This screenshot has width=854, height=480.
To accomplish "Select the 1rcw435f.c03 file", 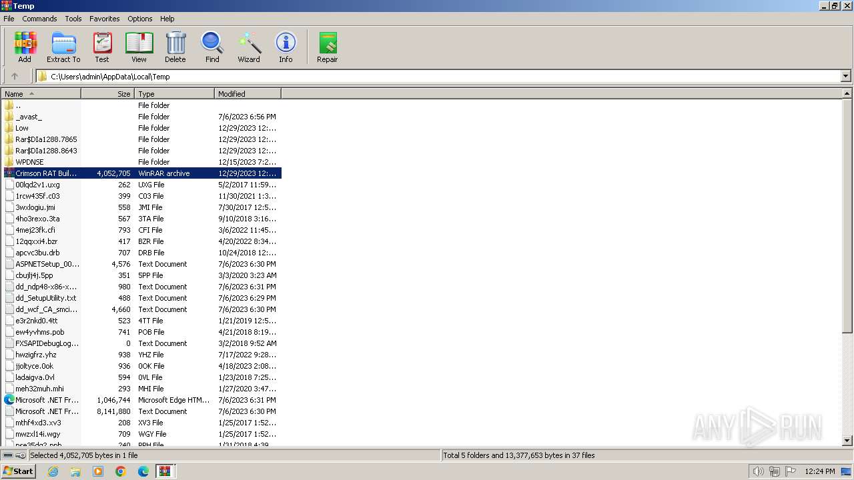I will (x=141, y=196).
